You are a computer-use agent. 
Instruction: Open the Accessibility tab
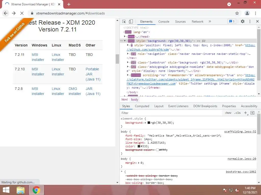click(249, 106)
